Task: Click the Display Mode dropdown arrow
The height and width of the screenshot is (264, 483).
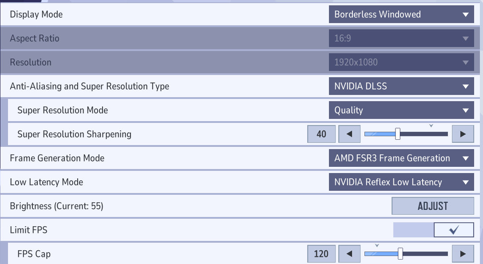Action: coord(465,15)
